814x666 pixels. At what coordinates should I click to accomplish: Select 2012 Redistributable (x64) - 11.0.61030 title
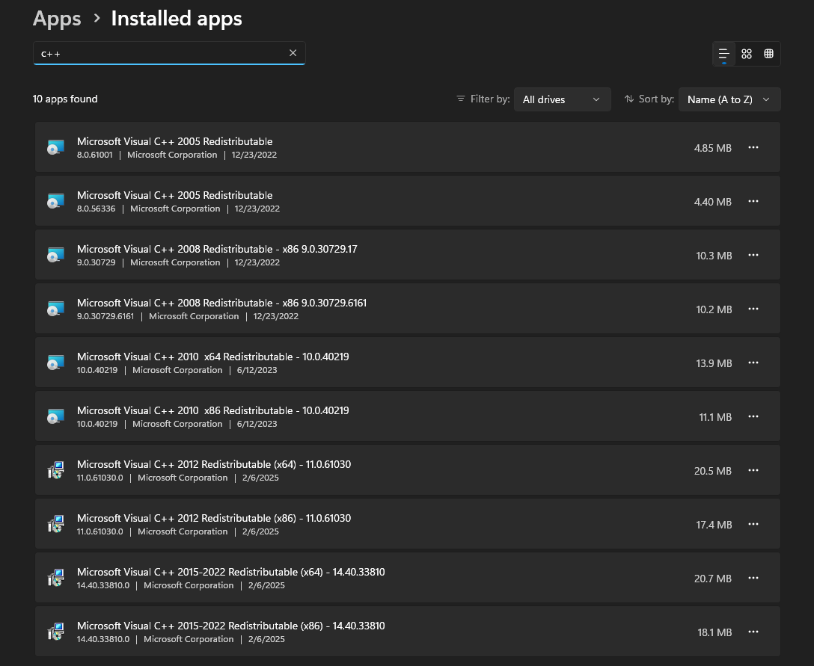214,464
